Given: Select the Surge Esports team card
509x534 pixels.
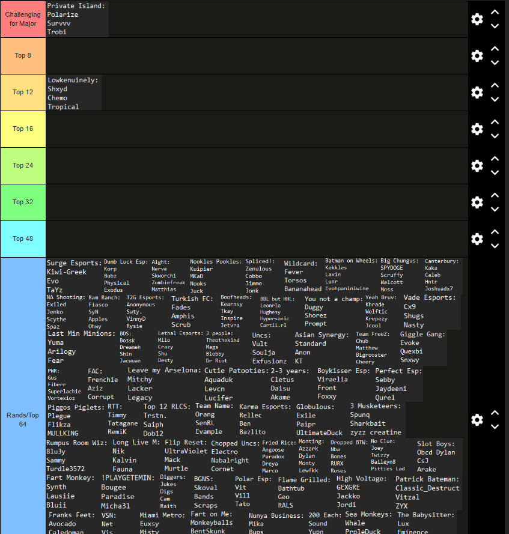Looking at the screenshot, I should 75,276.
